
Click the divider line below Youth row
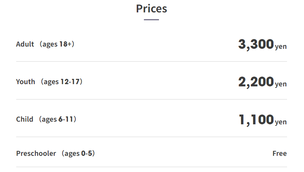point(151,100)
